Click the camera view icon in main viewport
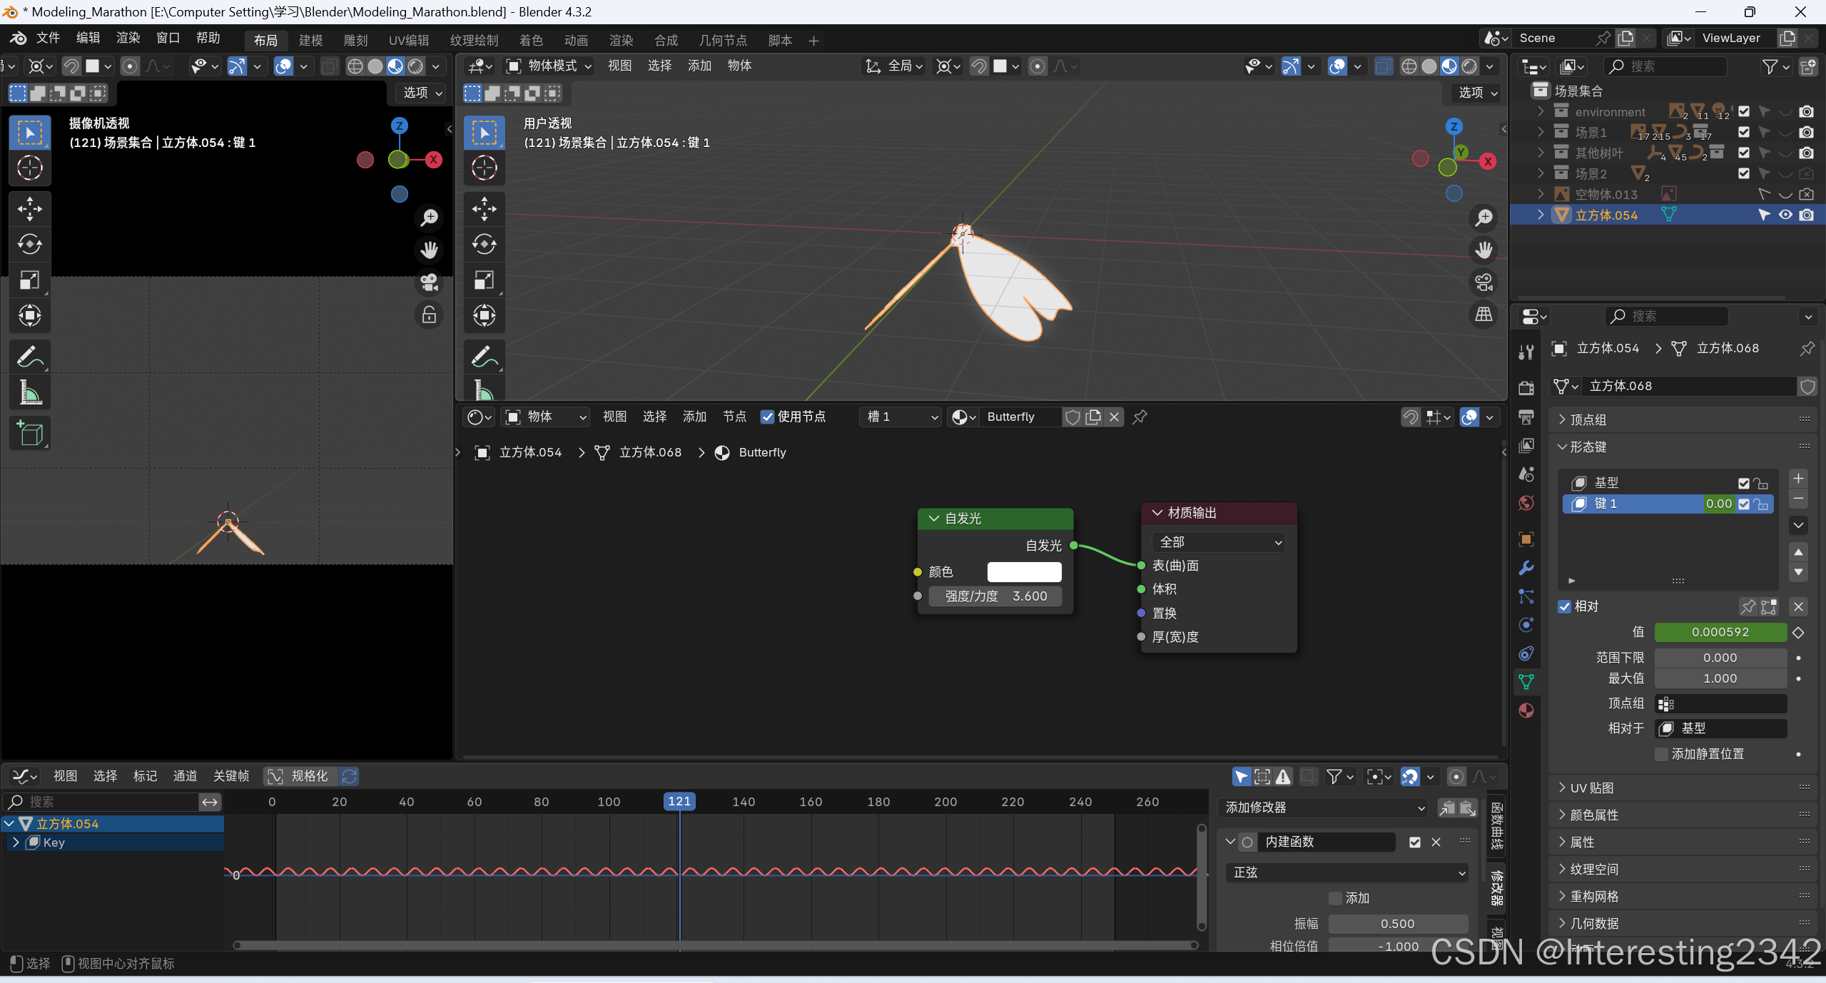 [1484, 282]
